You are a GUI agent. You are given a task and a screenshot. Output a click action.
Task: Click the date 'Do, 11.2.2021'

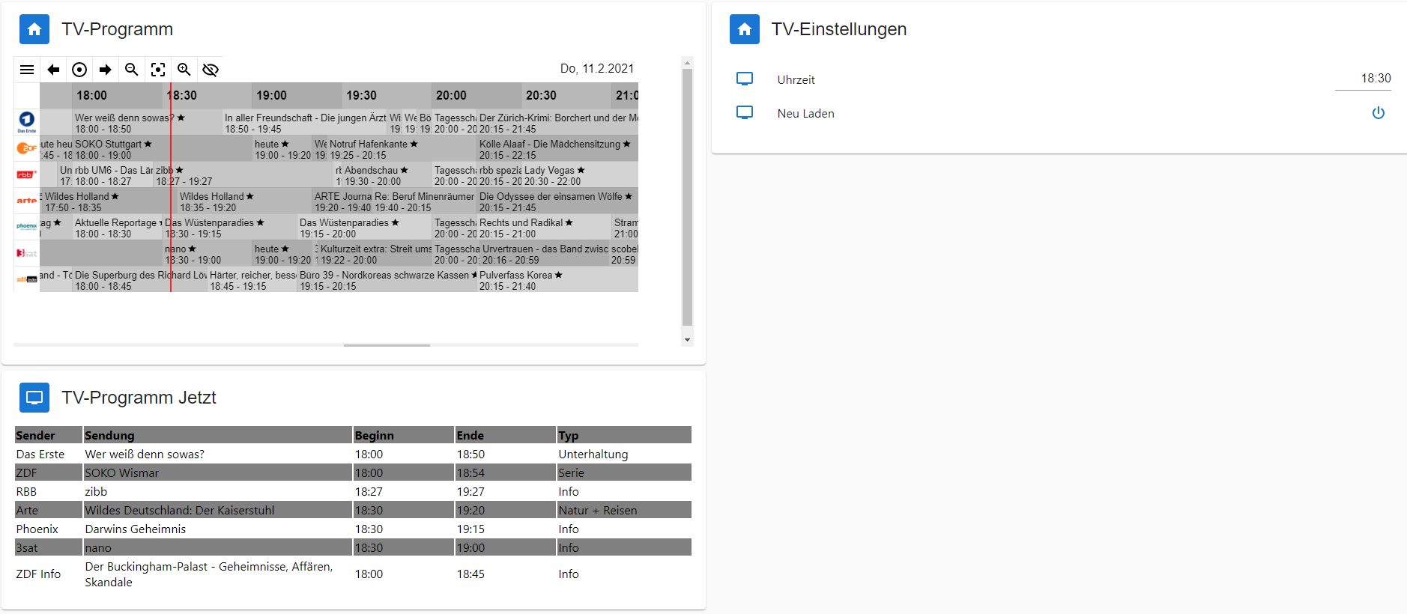(597, 68)
